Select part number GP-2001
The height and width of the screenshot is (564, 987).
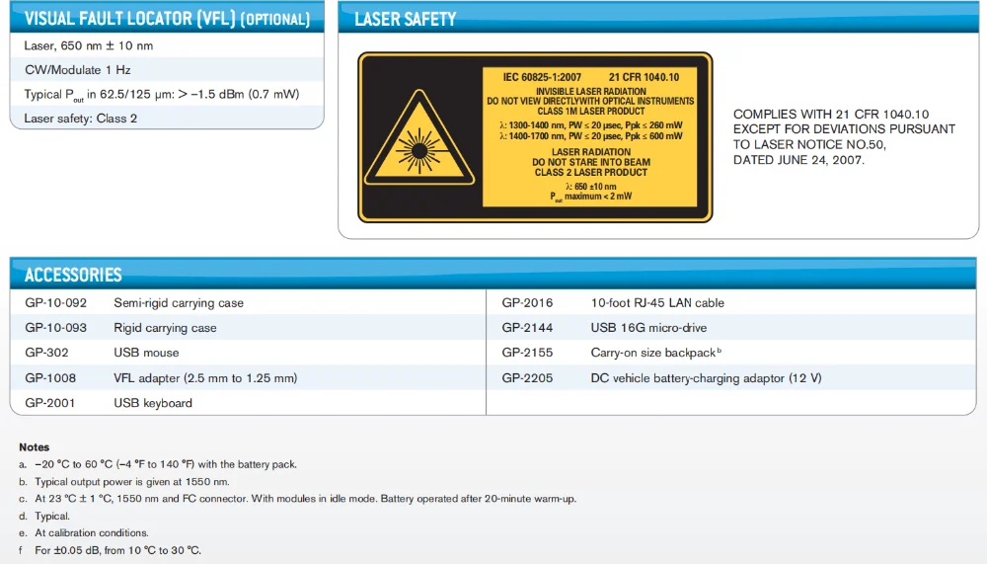click(49, 403)
